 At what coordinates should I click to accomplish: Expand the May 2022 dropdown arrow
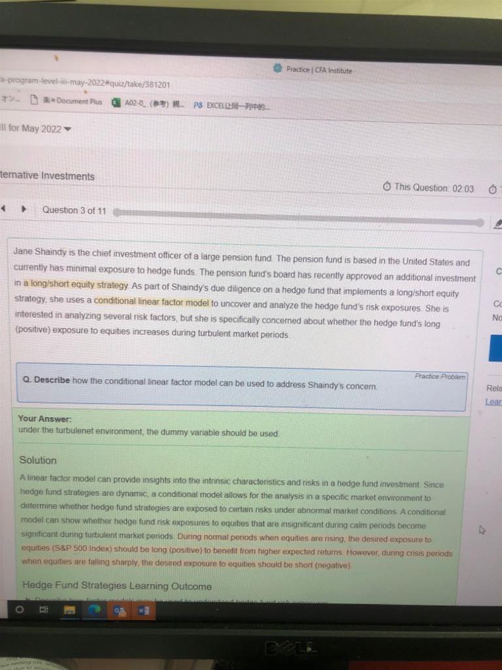click(67, 129)
